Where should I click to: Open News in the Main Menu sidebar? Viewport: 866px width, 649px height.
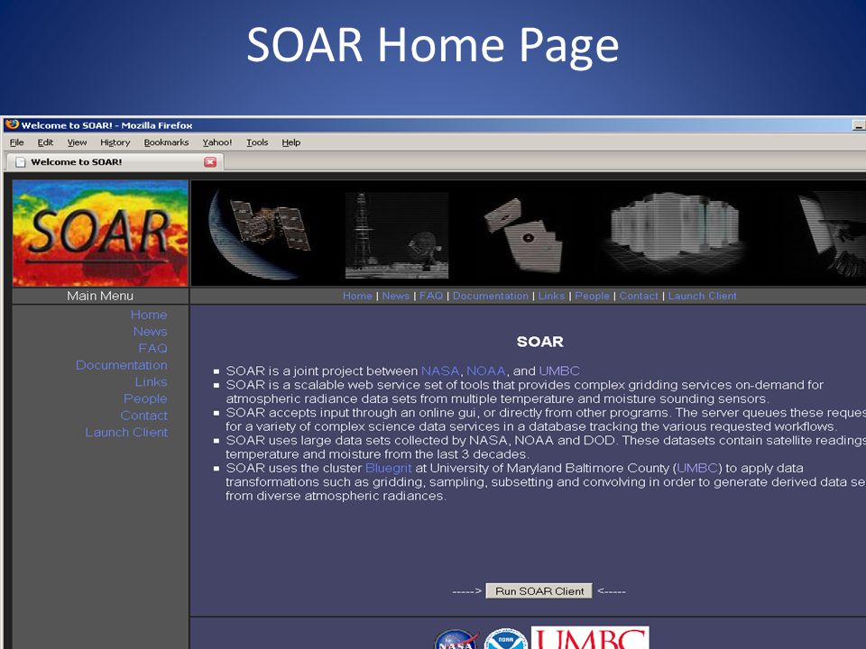click(x=150, y=332)
